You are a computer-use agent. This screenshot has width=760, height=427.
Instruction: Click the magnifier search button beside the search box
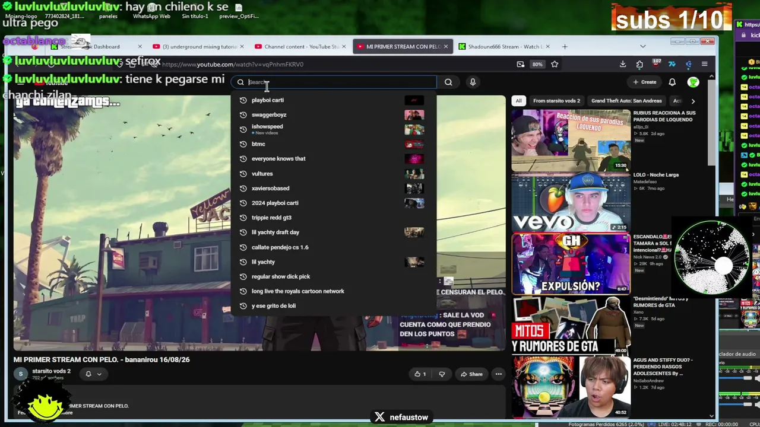[x=448, y=82]
